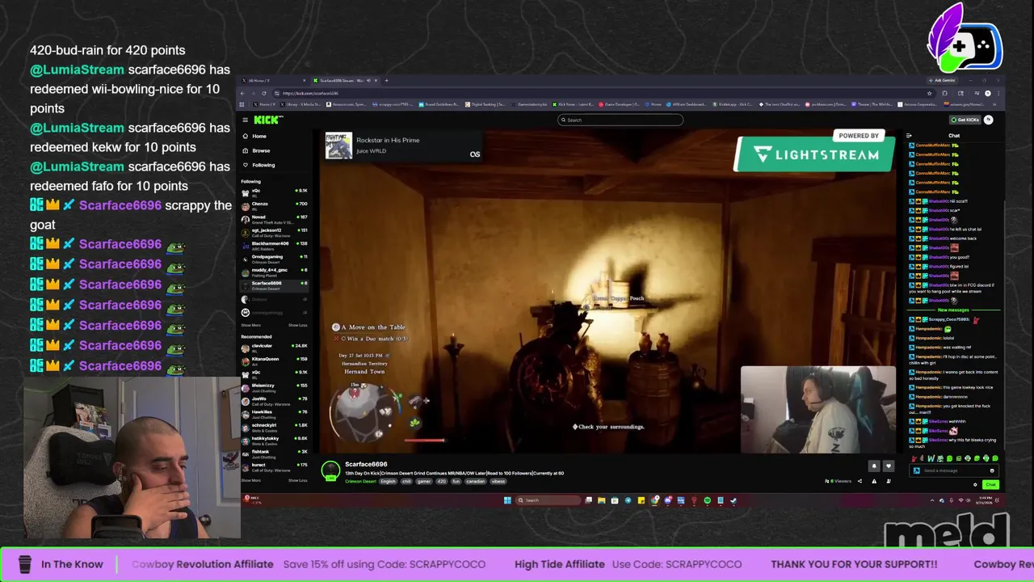This screenshot has width=1034, height=582.
Task: Share the stream via share icon
Action: (860, 481)
